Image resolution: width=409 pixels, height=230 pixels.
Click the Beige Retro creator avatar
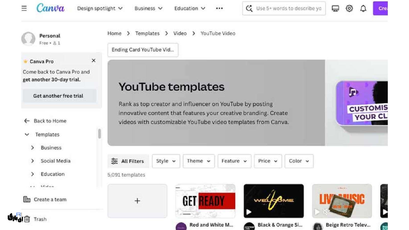(x=318, y=226)
